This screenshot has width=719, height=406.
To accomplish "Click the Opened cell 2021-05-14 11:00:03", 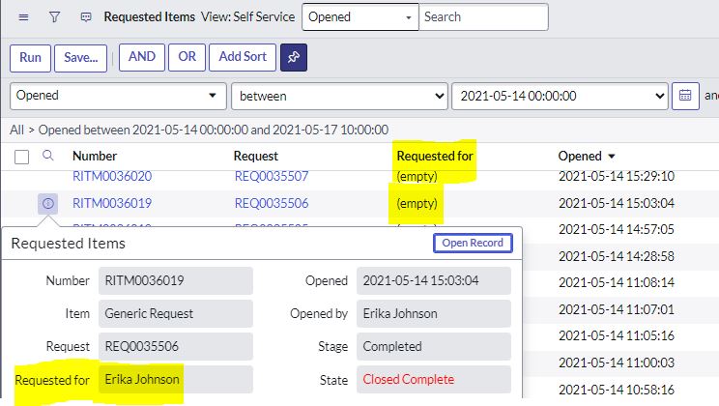I will coord(617,362).
